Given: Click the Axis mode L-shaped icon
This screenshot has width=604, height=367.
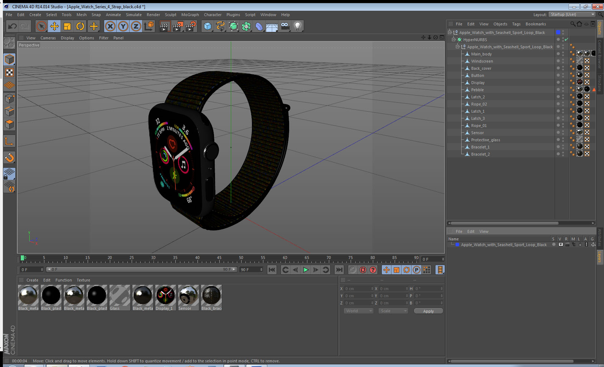Looking at the screenshot, I should pyautogui.click(x=9, y=141).
